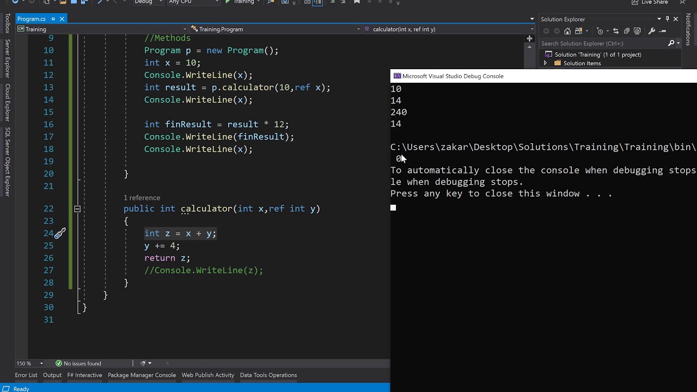Viewport: 697px width, 392px height.
Task: Expand the Solution Items folder
Action: click(545, 63)
